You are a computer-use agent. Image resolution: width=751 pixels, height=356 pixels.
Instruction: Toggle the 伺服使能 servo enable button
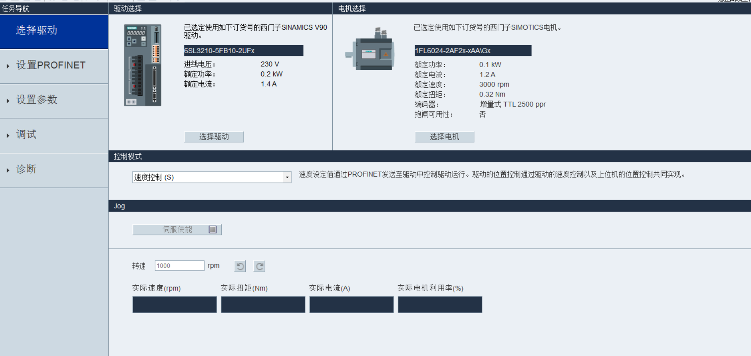pos(177,229)
